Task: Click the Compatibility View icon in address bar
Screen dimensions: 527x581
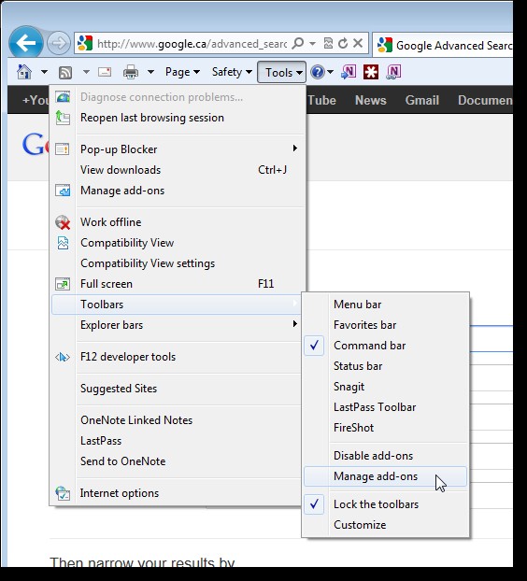Action: tap(328, 43)
